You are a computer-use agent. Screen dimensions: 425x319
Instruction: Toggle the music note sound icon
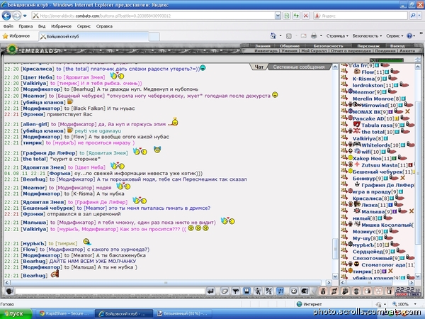[280, 291]
